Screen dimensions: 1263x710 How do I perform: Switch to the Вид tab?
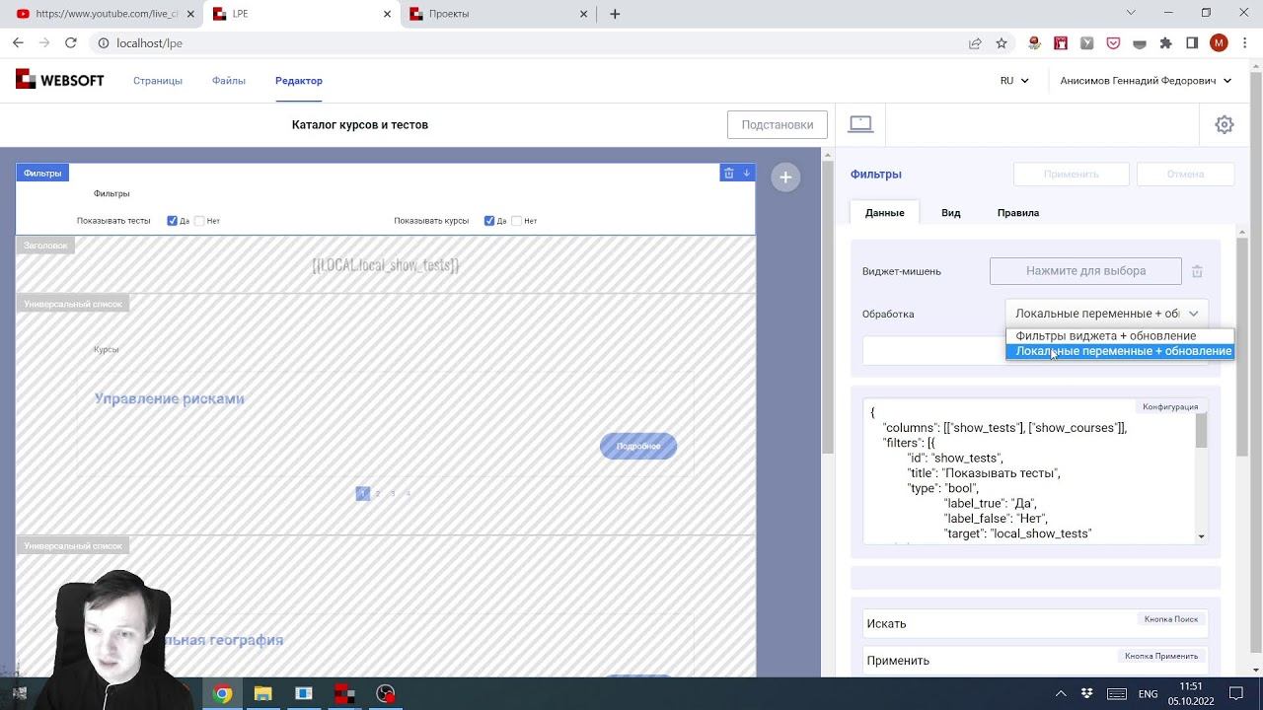click(x=950, y=213)
